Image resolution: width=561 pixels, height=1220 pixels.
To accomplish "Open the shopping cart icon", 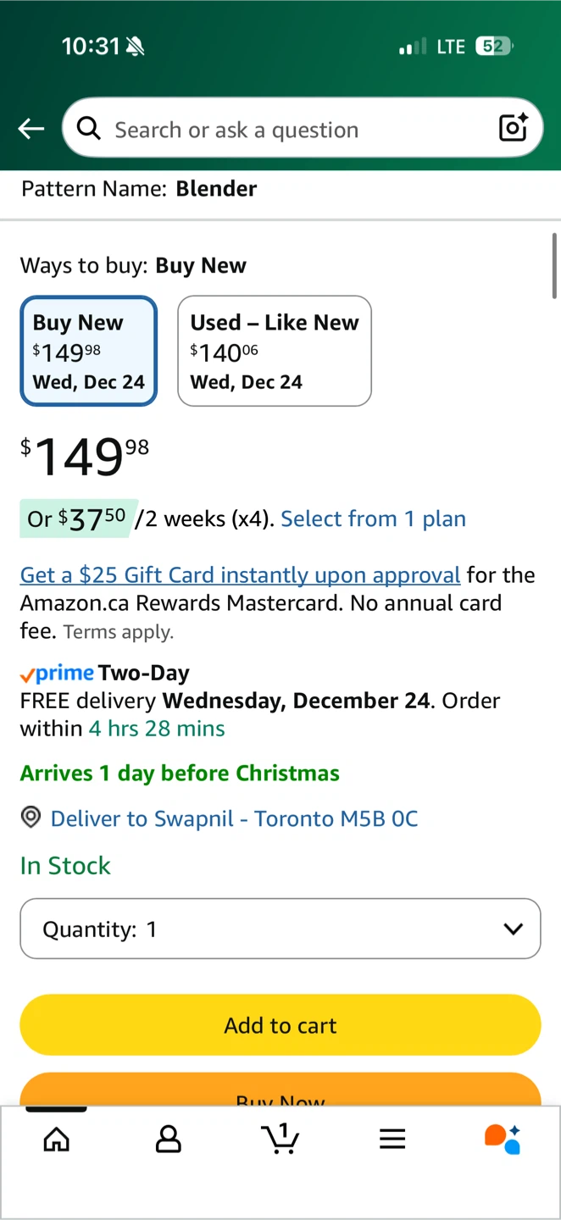I will tap(280, 1140).
